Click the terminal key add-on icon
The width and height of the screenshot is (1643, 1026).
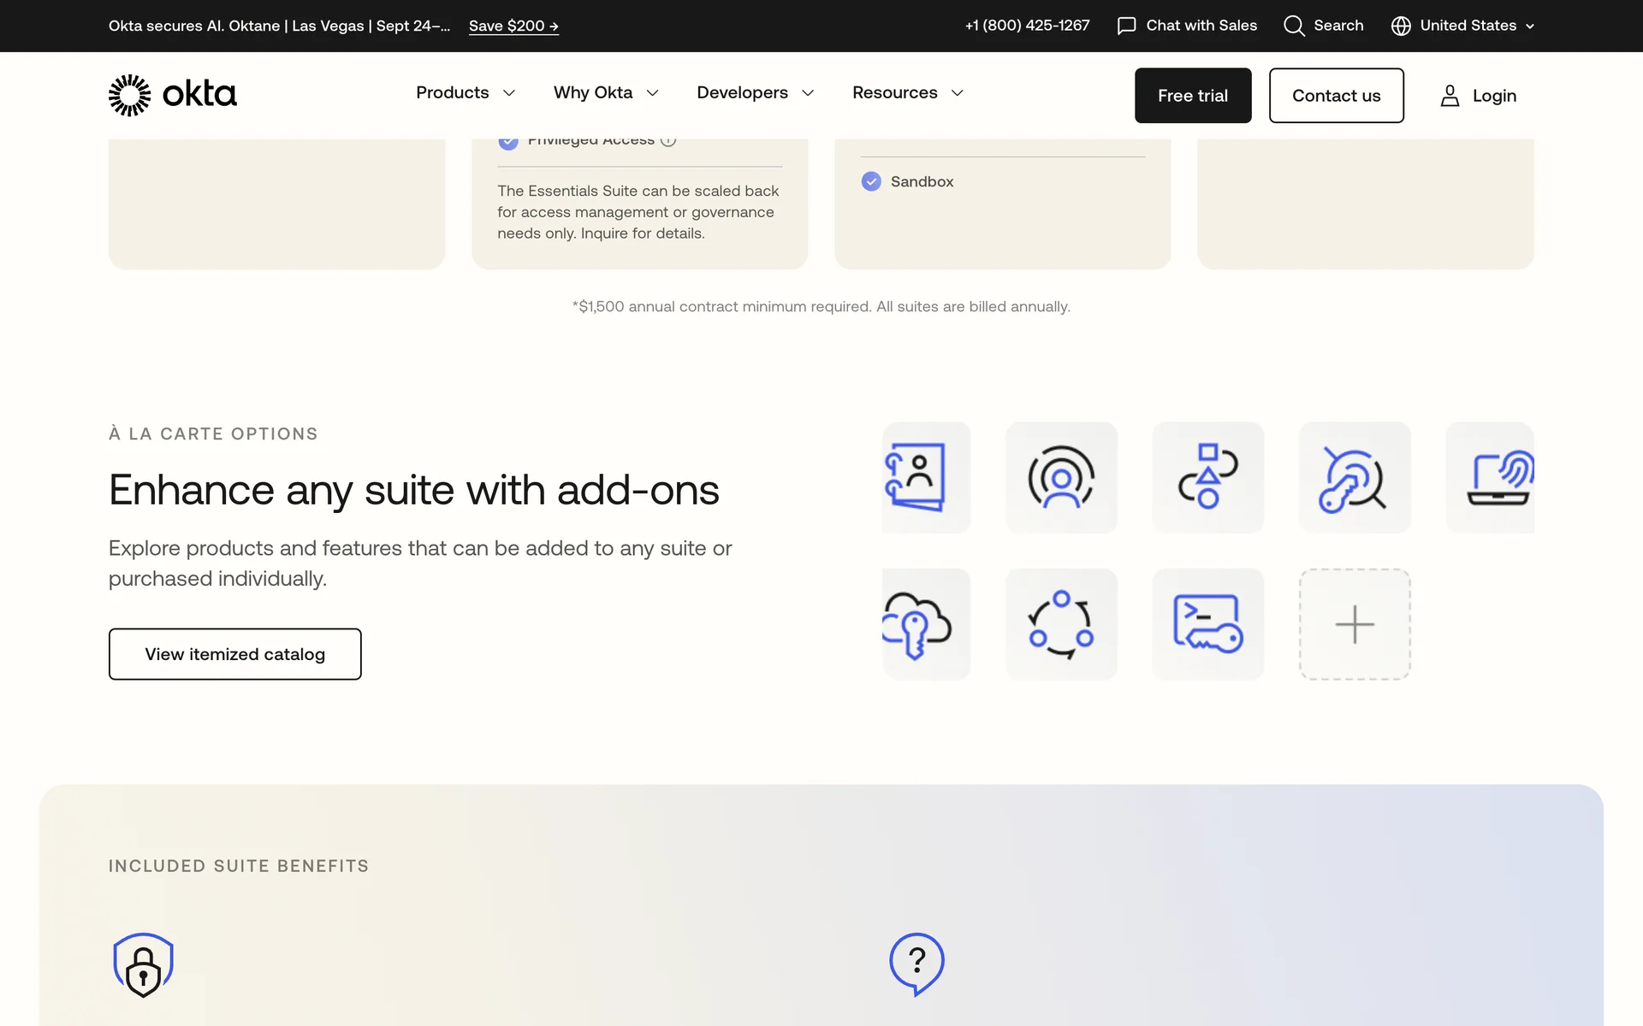click(x=1207, y=624)
